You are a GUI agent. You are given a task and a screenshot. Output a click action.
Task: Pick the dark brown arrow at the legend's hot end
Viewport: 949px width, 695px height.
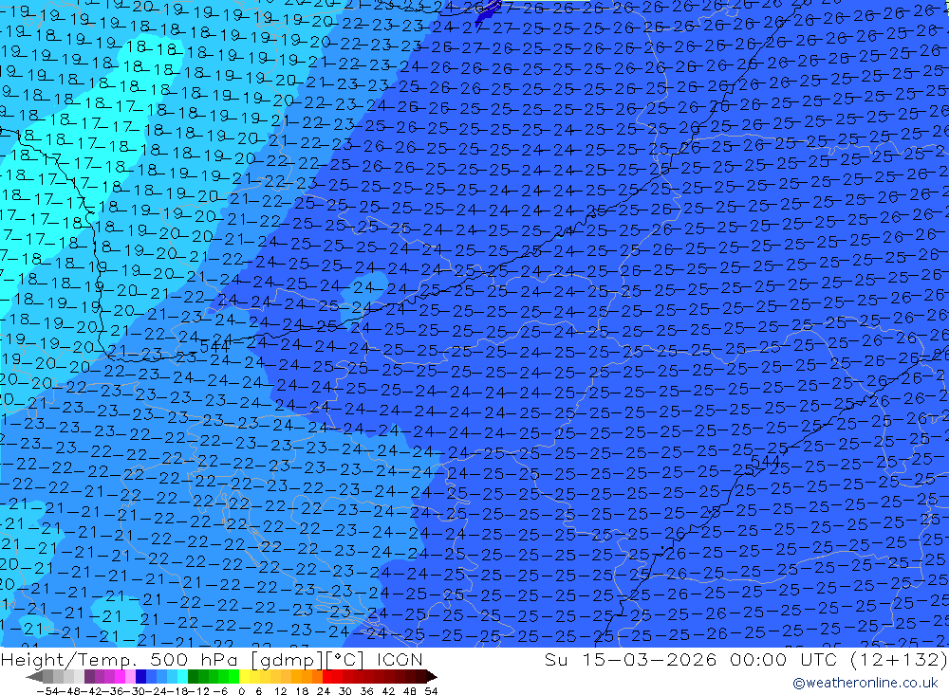point(430,676)
